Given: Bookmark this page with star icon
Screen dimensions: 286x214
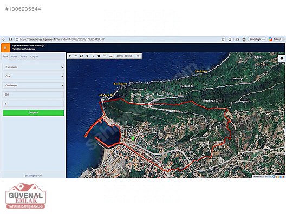Looking at the screenshot, I should (x=223, y=39).
